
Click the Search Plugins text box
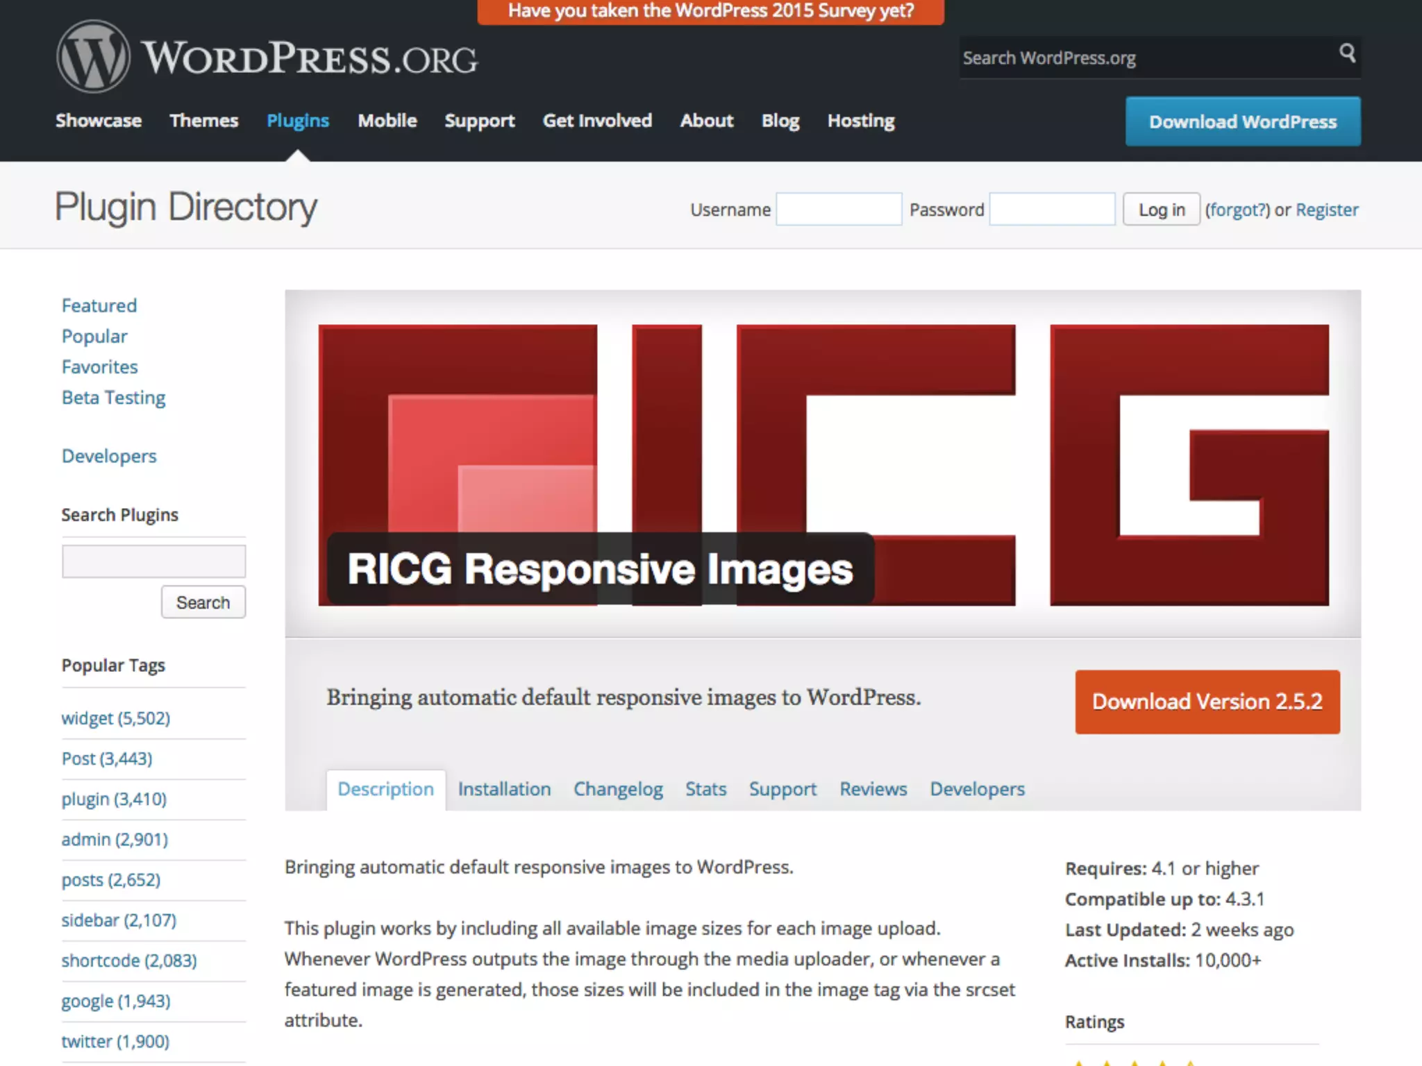click(x=153, y=561)
